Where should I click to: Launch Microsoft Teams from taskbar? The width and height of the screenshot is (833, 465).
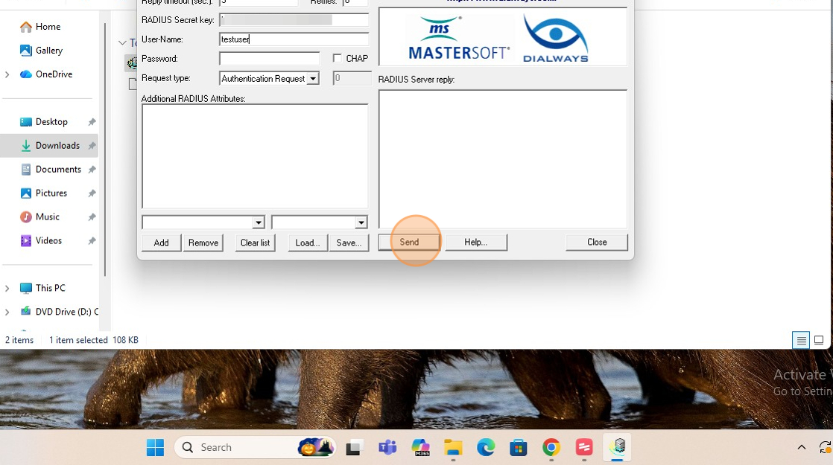click(387, 447)
